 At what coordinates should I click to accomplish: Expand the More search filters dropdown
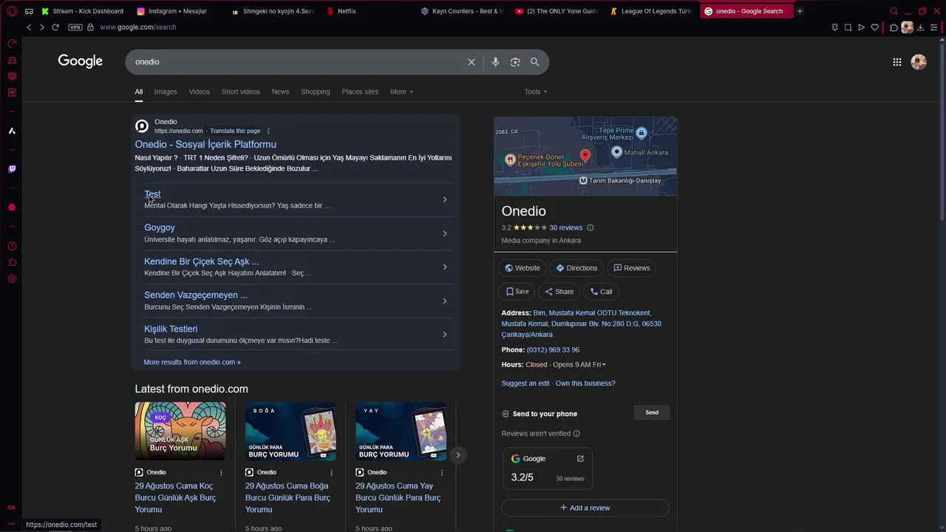401,92
